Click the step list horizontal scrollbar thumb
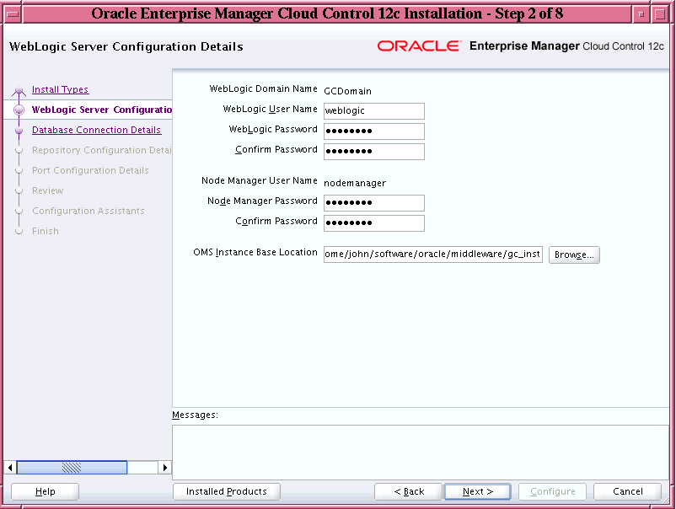 [x=72, y=467]
